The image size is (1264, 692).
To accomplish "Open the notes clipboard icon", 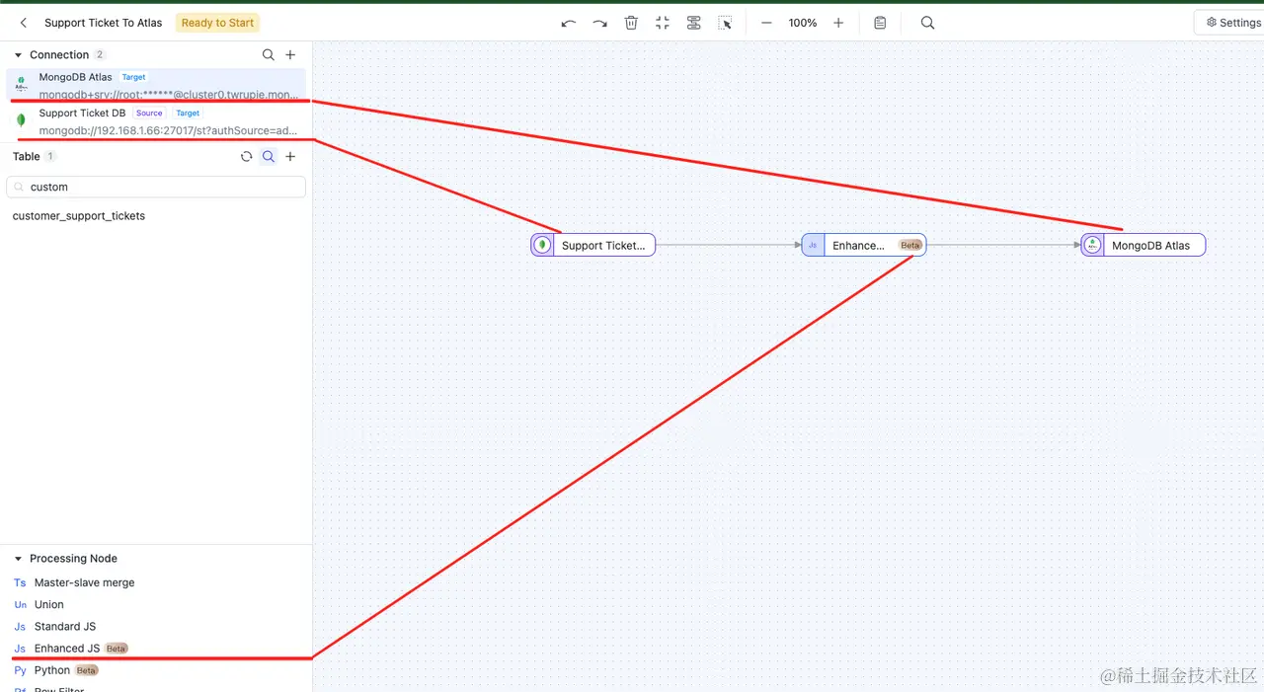I will (x=880, y=23).
